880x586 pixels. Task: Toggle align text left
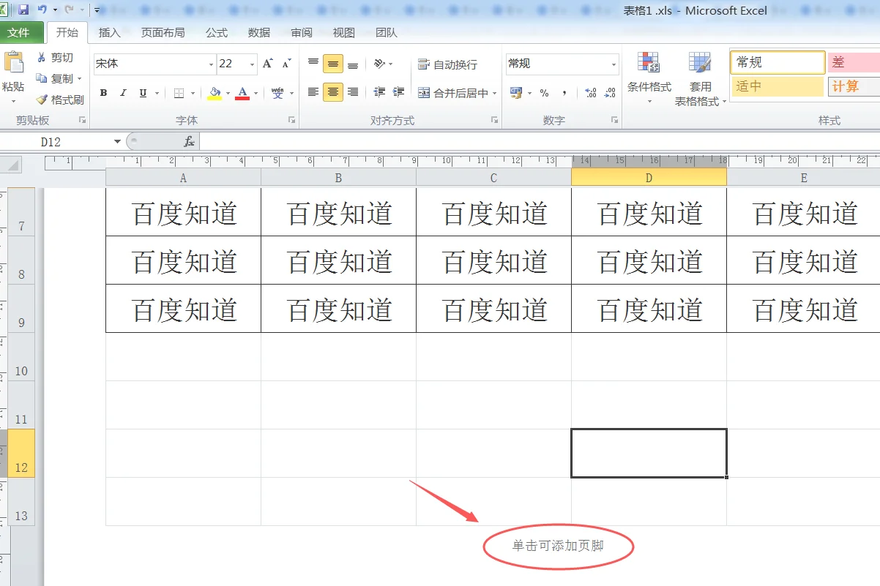coord(313,92)
